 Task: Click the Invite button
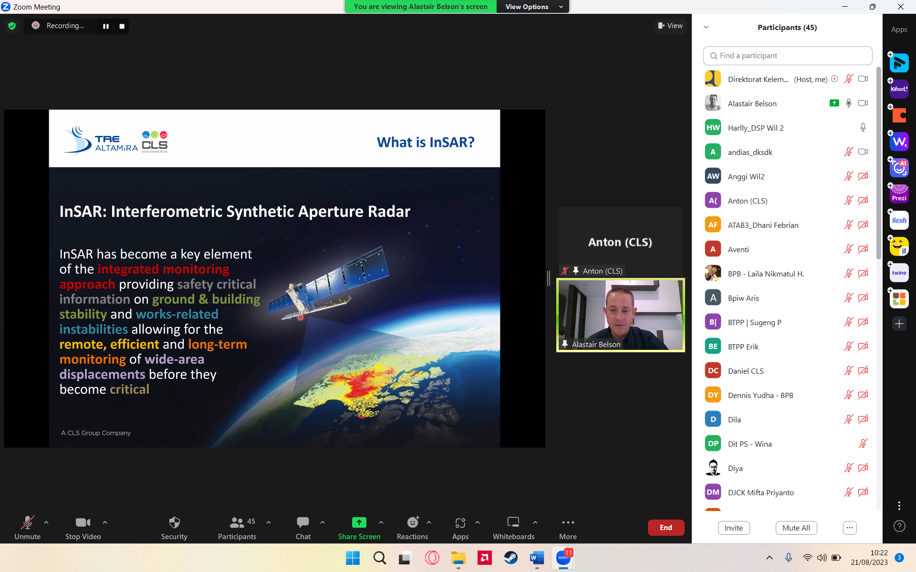pyautogui.click(x=734, y=528)
